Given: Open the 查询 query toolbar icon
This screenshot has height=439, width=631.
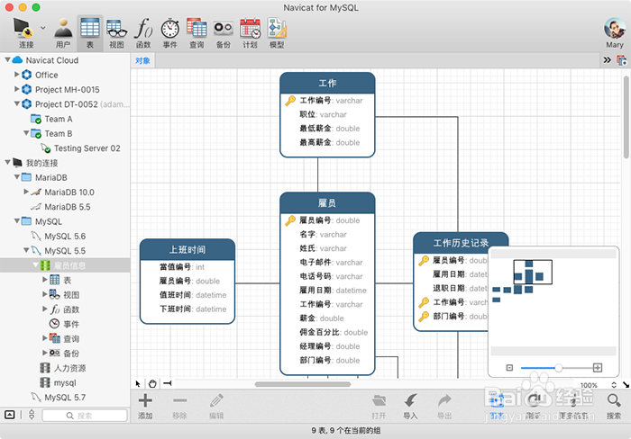Looking at the screenshot, I should tap(197, 32).
